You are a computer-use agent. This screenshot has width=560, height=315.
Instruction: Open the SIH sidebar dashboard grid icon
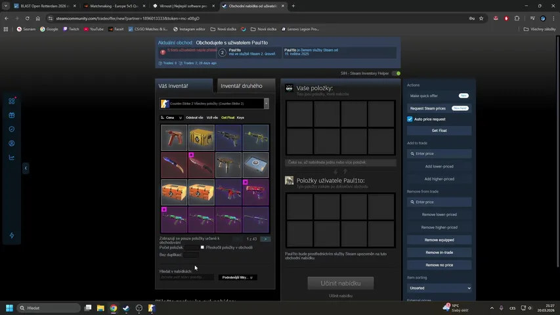coord(11,101)
